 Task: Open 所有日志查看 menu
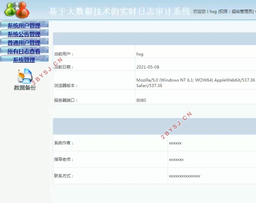click(x=24, y=51)
